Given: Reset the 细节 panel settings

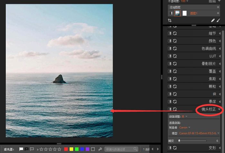Looking at the screenshot, I should [175, 33].
